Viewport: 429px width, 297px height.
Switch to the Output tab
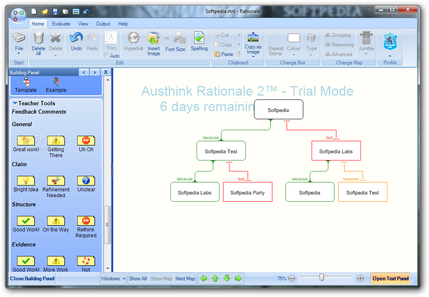(x=103, y=24)
